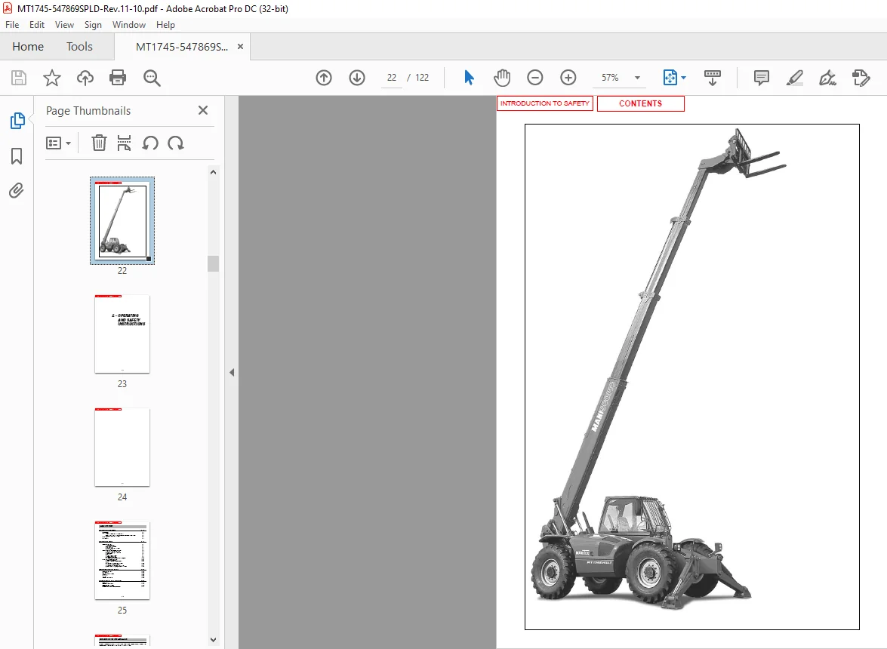Go to previous page arrow
Viewport: 887px width, 649px height.
pos(324,78)
